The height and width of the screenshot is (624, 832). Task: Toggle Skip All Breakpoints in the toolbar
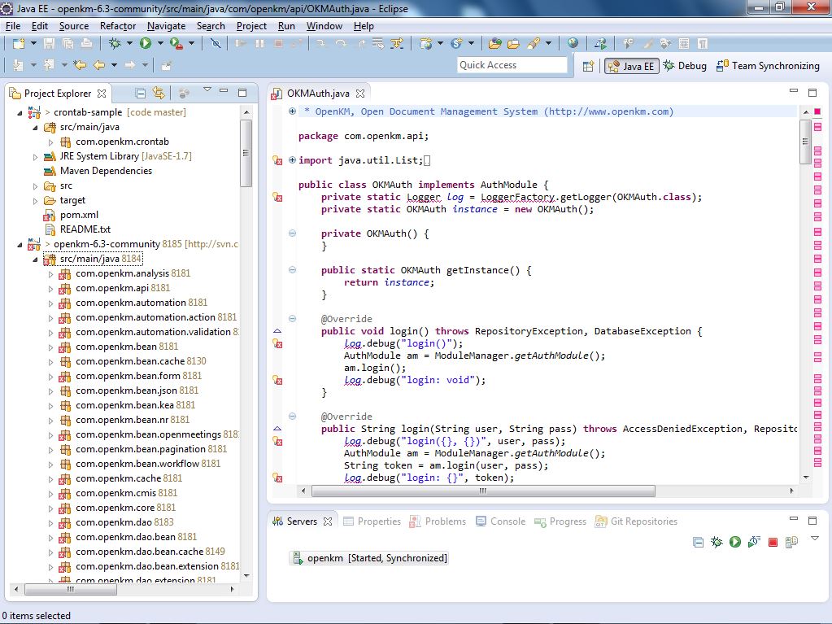216,43
